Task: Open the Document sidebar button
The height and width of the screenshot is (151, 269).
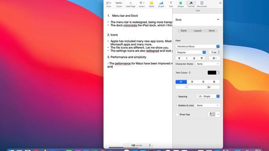Action: click(202, 4)
